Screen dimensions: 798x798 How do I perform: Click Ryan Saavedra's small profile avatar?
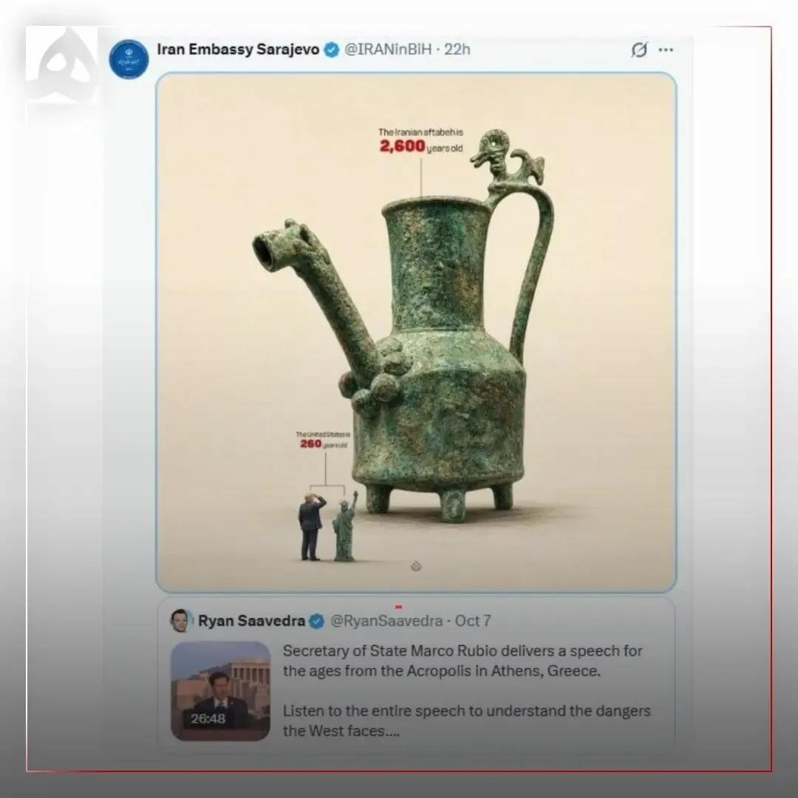[180, 621]
